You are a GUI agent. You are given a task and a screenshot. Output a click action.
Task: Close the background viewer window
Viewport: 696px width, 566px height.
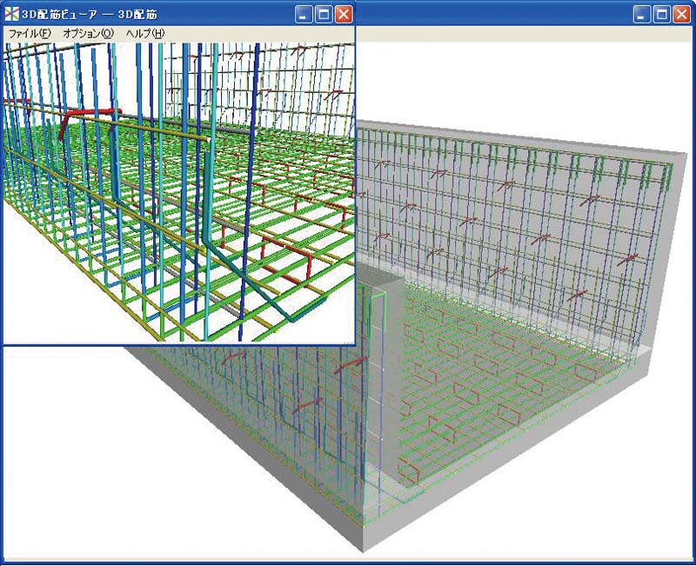[682, 14]
